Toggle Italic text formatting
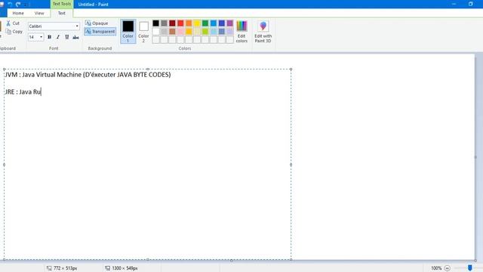The width and height of the screenshot is (483, 272). 58,37
